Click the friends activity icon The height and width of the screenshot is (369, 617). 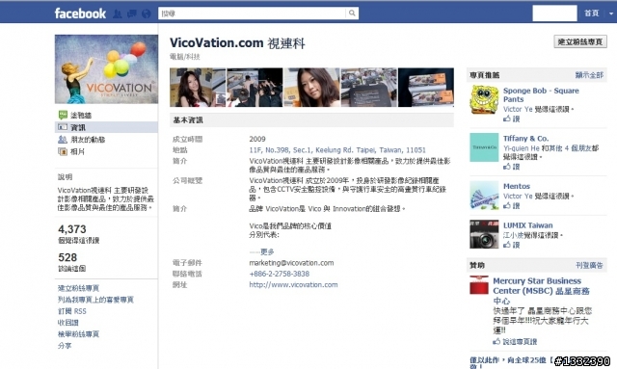point(63,140)
